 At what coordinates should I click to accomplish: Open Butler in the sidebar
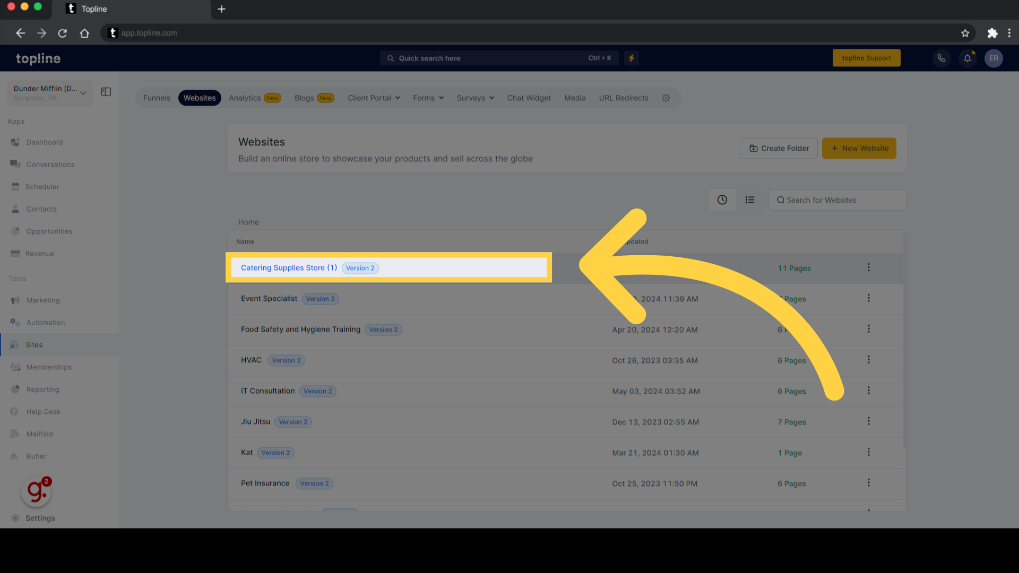coord(36,456)
